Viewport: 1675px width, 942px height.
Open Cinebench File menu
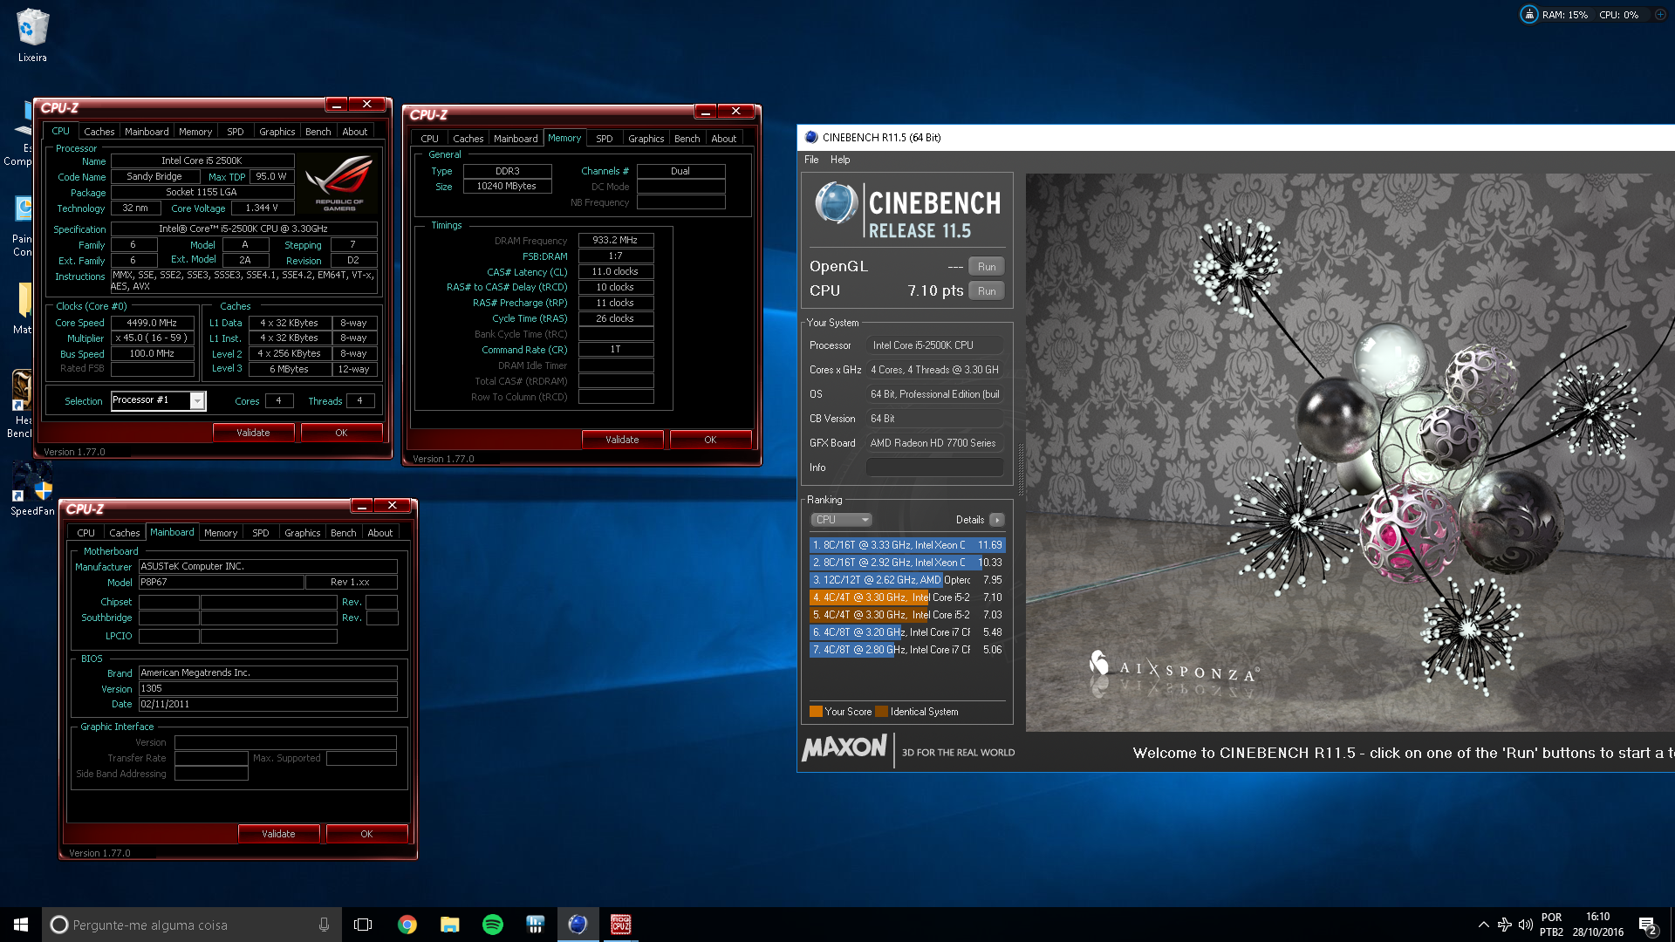[811, 160]
